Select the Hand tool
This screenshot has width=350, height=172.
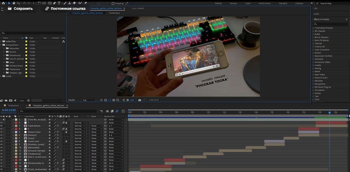[x=14, y=3]
